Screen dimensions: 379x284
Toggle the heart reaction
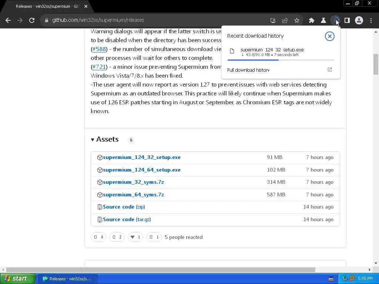(135, 237)
